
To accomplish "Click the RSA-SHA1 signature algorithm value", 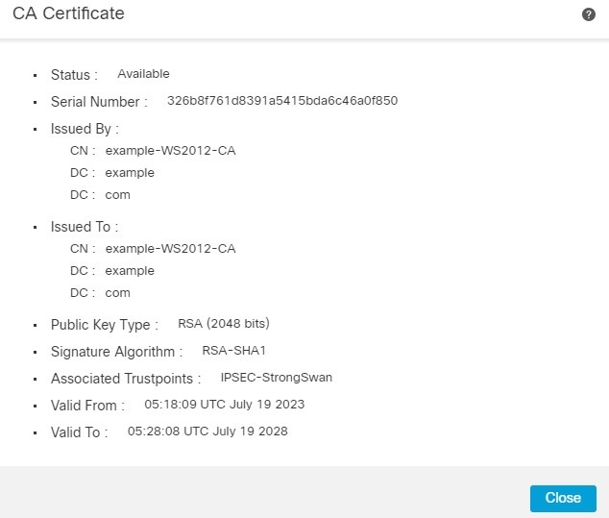I will point(233,351).
